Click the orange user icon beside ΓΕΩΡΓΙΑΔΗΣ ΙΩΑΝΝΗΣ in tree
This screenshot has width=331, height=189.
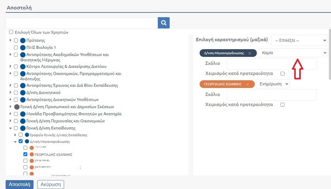point(31,155)
